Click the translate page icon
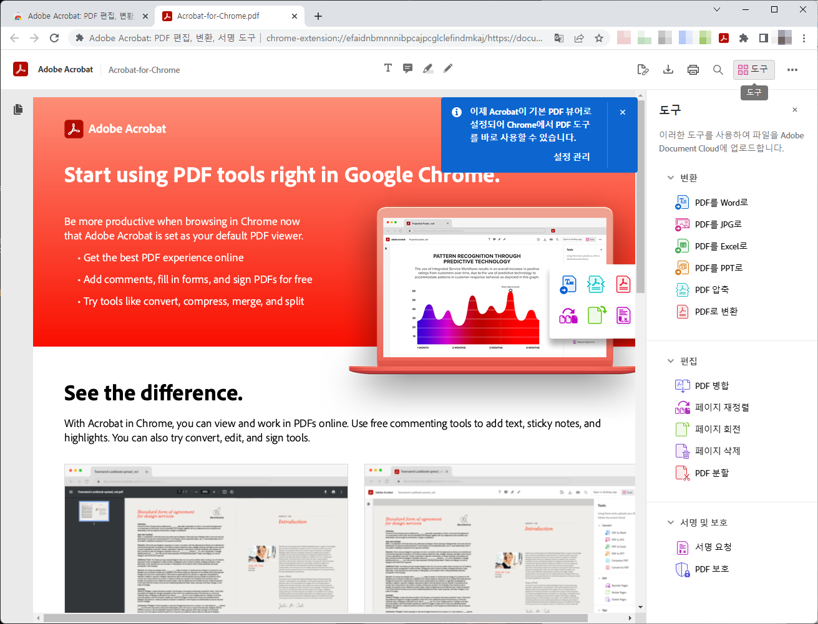 coord(559,38)
